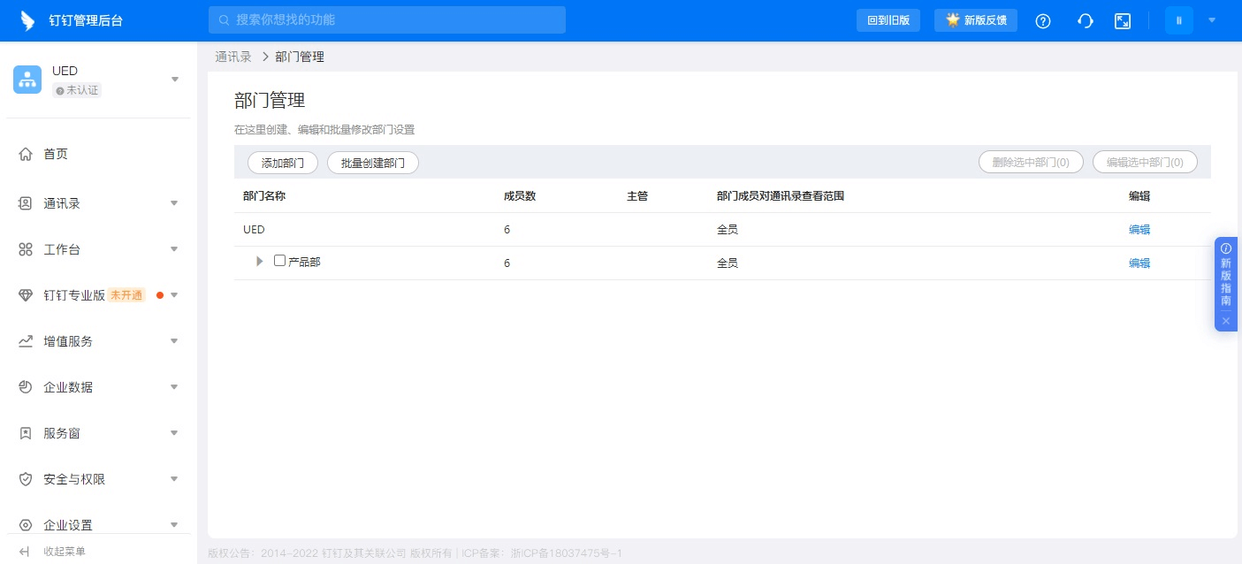Expand the 企业设置 menu arrow
1242x564 pixels.
point(174,525)
